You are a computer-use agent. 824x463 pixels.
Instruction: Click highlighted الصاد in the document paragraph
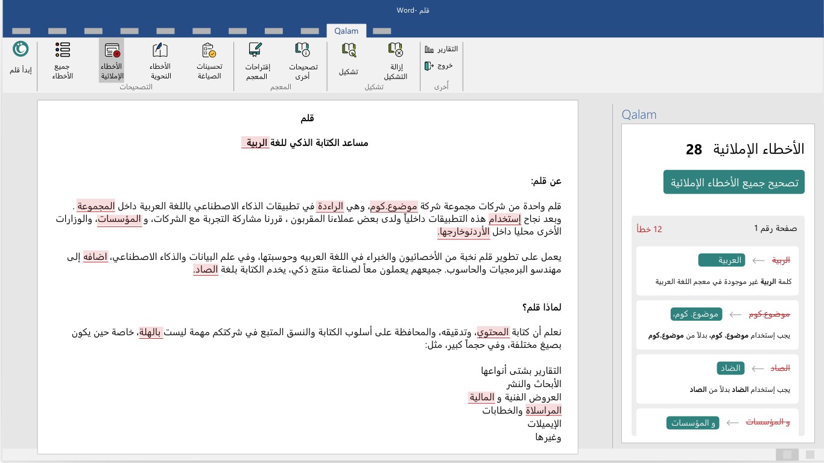(x=206, y=269)
